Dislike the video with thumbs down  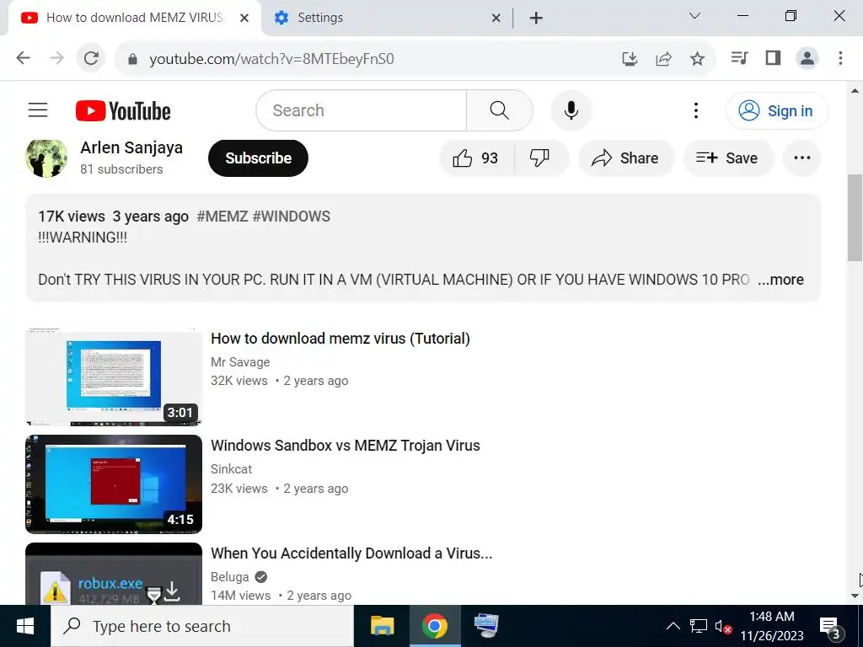tap(539, 158)
